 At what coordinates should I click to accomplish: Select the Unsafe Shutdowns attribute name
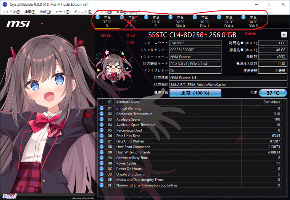(x=130, y=174)
